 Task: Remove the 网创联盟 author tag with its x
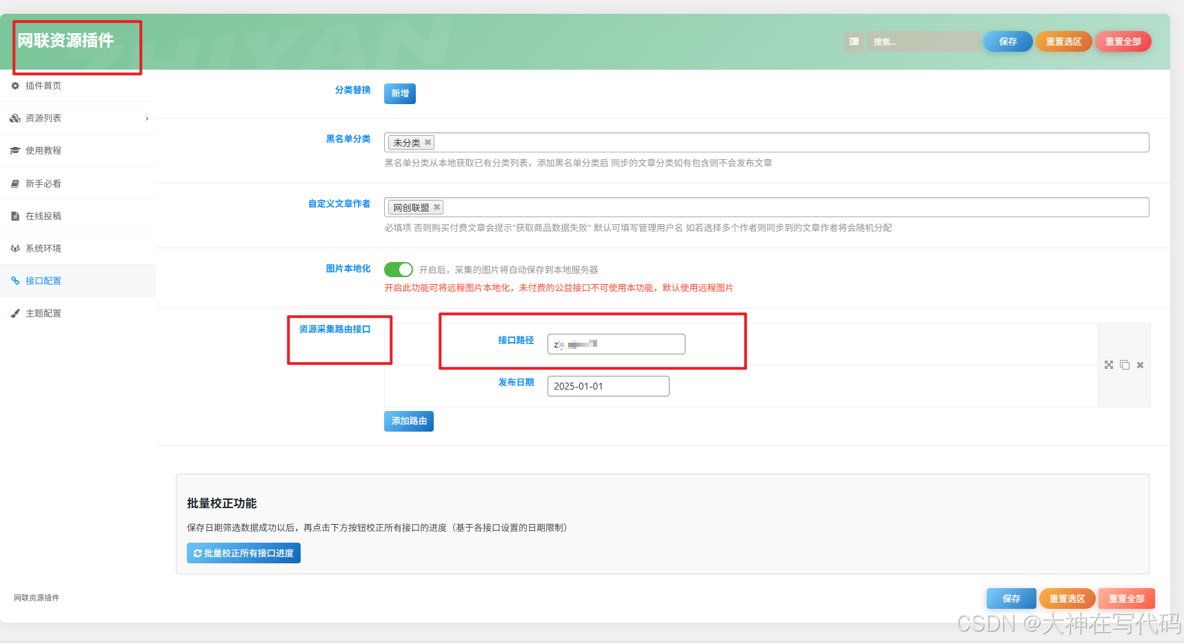(x=437, y=208)
